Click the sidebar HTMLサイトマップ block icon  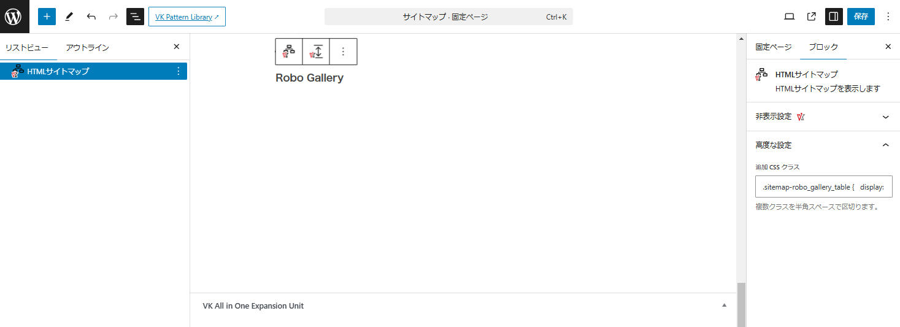coord(761,74)
